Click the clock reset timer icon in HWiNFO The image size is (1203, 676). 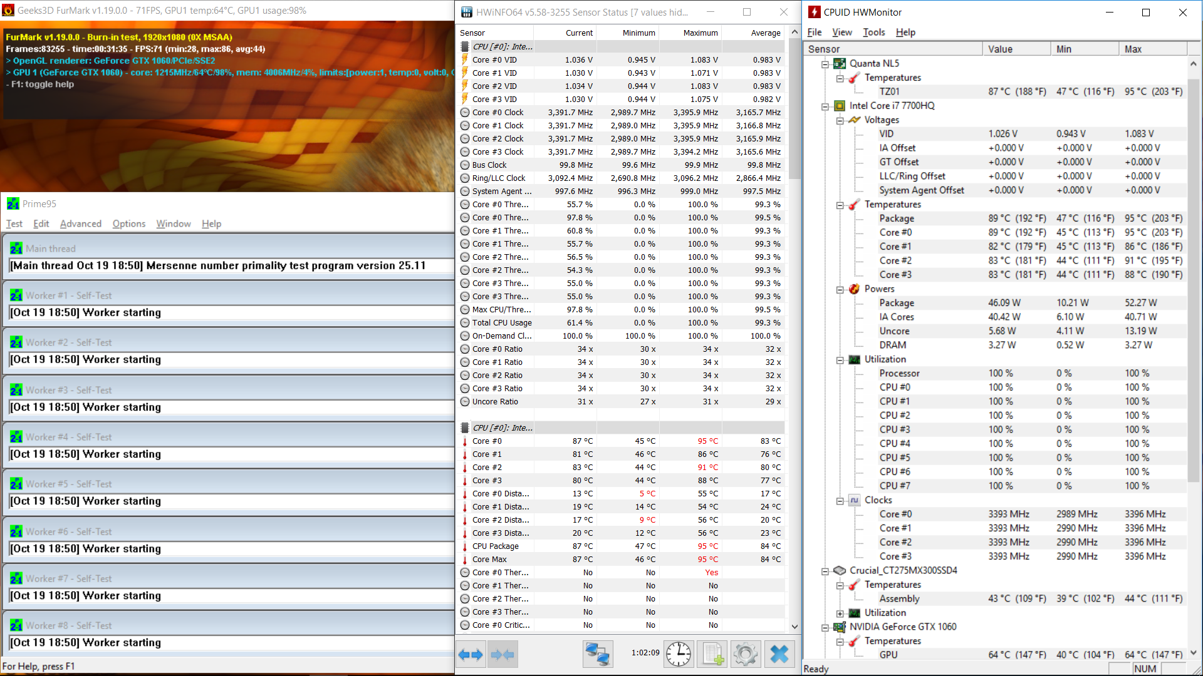[x=679, y=655]
